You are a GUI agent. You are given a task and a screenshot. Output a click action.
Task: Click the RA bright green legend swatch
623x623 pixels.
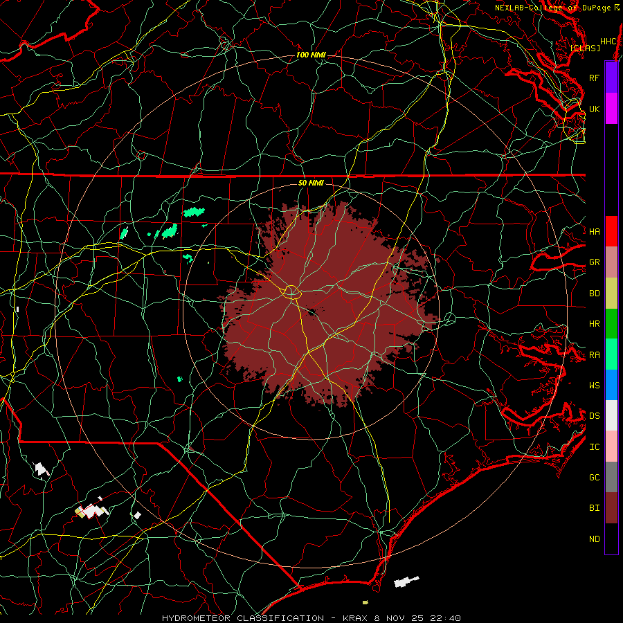pyautogui.click(x=611, y=354)
